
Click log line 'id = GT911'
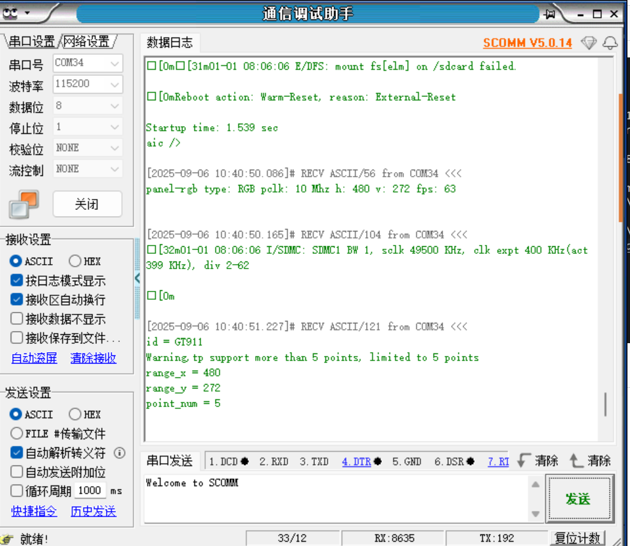[174, 342]
